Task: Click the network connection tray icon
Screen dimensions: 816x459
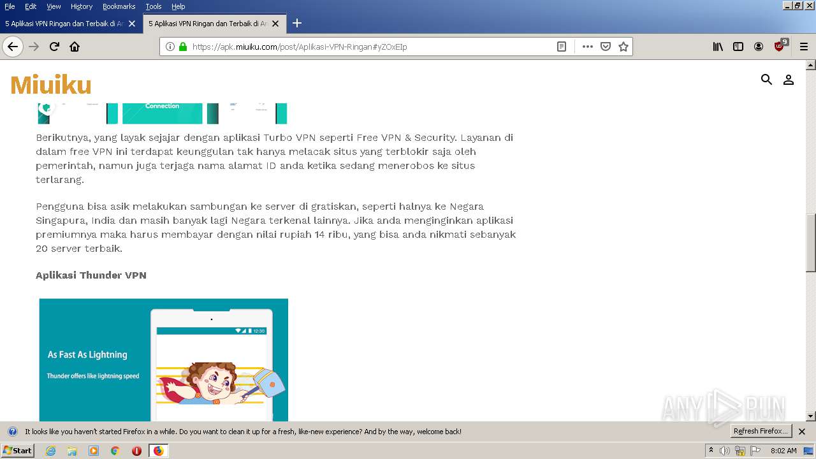Action: click(740, 451)
